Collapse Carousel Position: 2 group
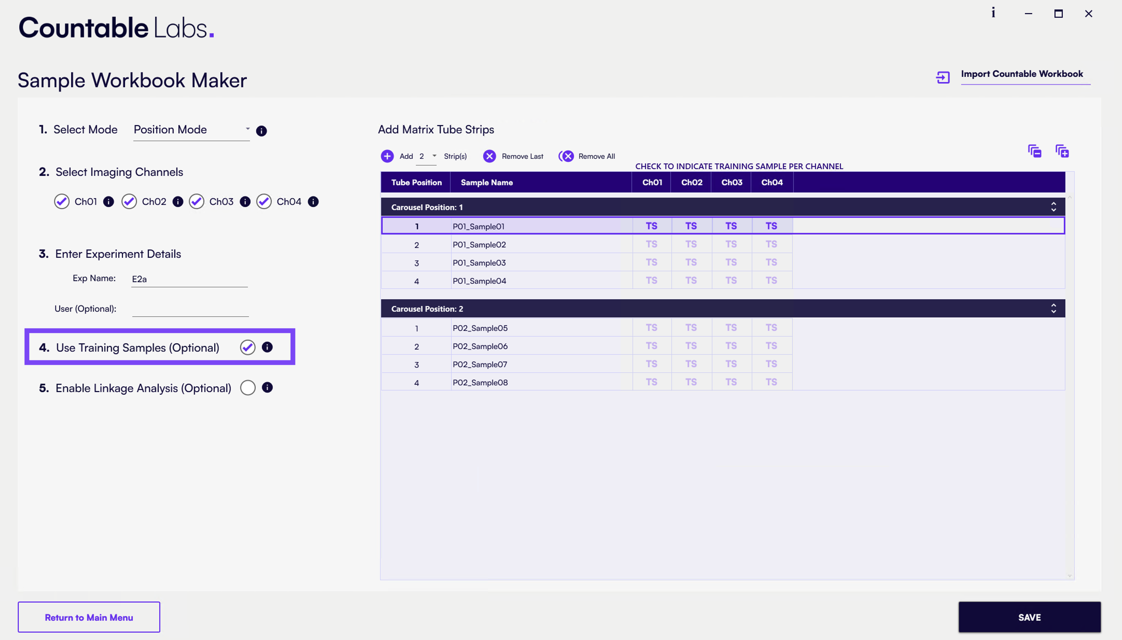This screenshot has height=640, width=1122. pyautogui.click(x=1054, y=309)
